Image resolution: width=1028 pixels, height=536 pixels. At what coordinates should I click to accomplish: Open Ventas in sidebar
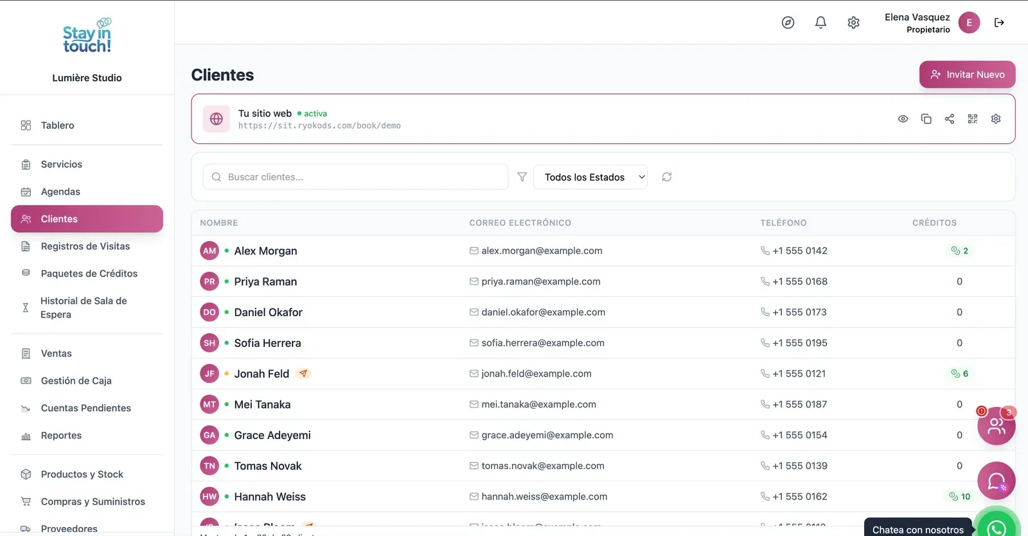[87, 353]
